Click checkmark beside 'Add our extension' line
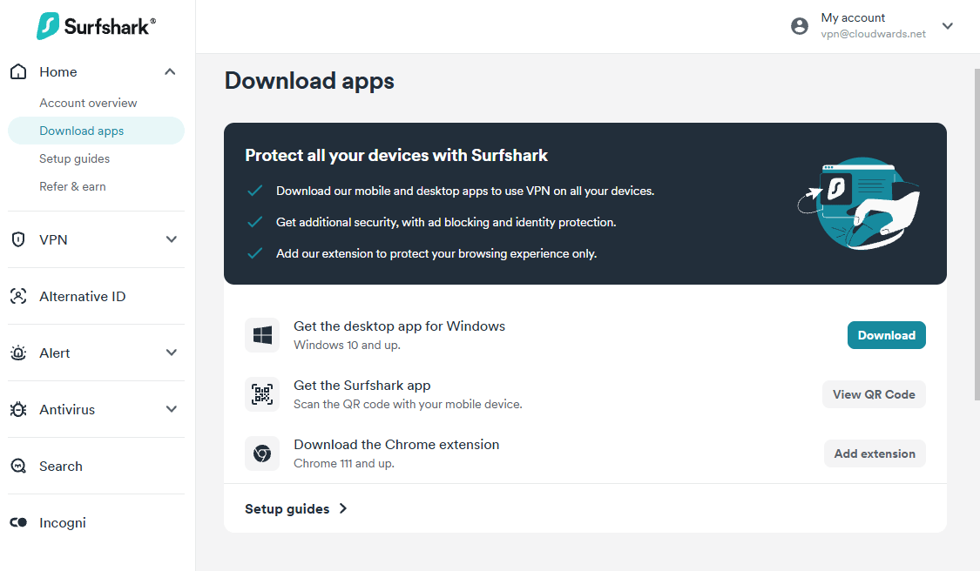 point(254,253)
